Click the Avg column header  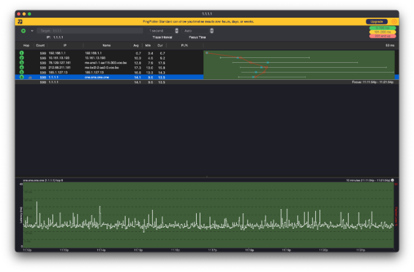pos(136,46)
